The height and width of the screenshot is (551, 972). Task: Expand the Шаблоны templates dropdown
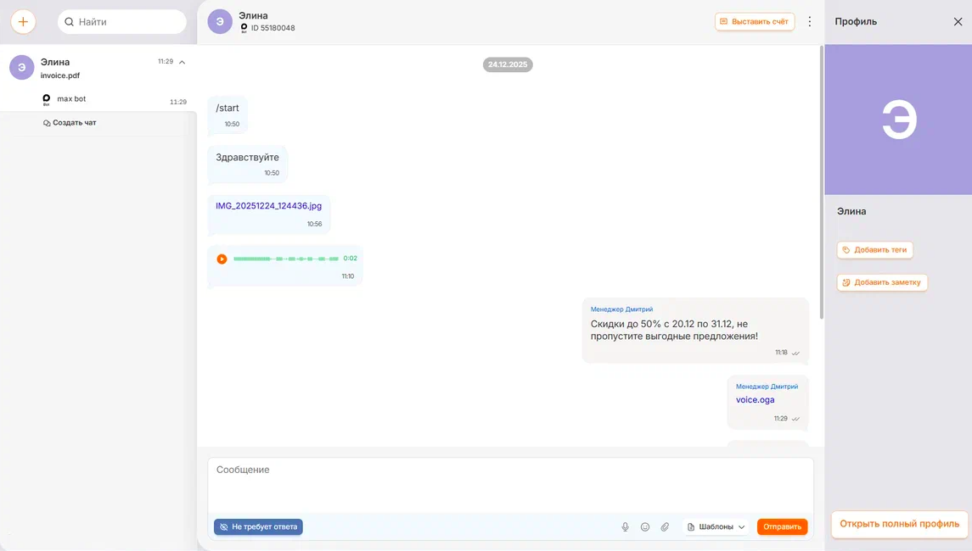(716, 527)
